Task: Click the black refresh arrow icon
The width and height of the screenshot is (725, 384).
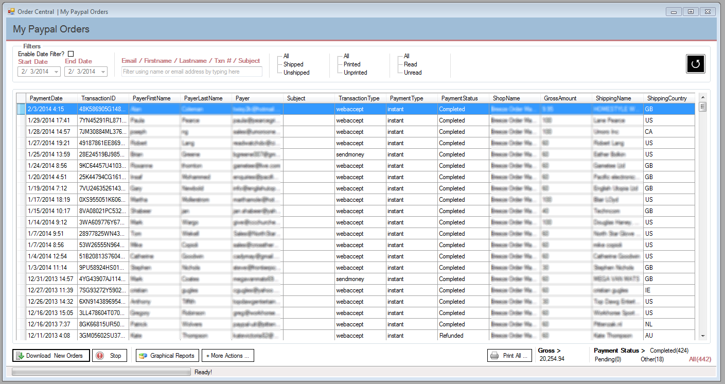Action: pyautogui.click(x=695, y=64)
